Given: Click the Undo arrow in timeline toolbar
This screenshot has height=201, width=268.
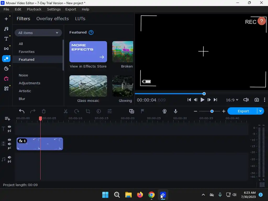Looking at the screenshot, I should (x=22, y=111).
